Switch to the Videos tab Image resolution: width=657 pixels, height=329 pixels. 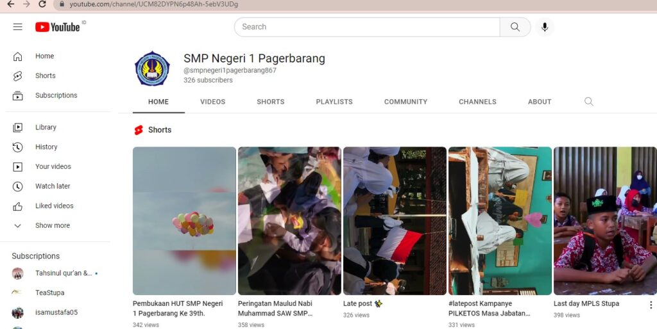212,102
